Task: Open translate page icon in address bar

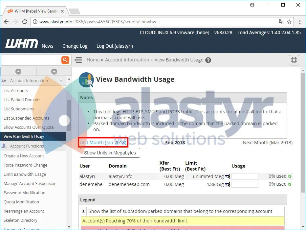Action: 281,22
